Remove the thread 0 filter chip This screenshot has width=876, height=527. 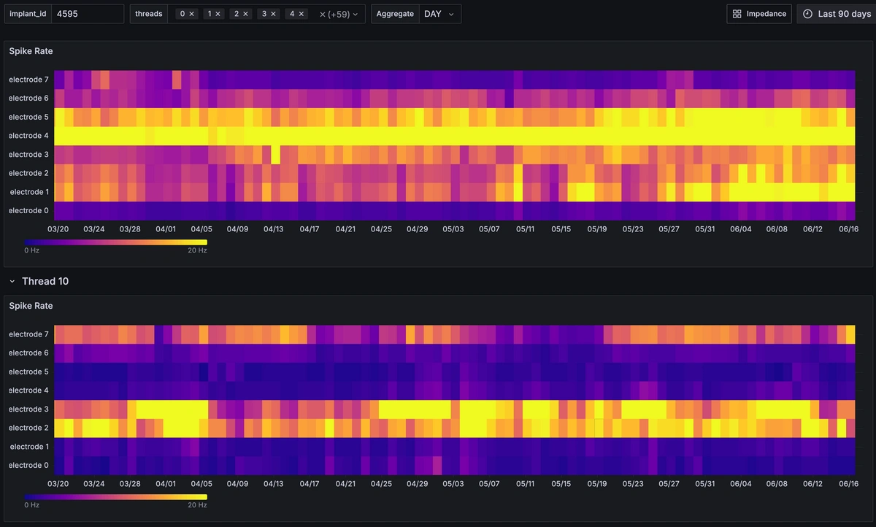(191, 13)
